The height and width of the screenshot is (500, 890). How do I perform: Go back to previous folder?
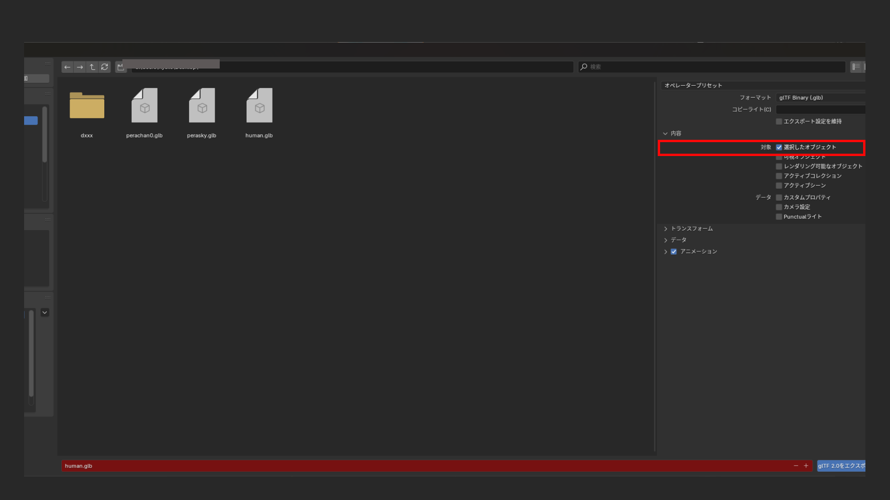67,67
